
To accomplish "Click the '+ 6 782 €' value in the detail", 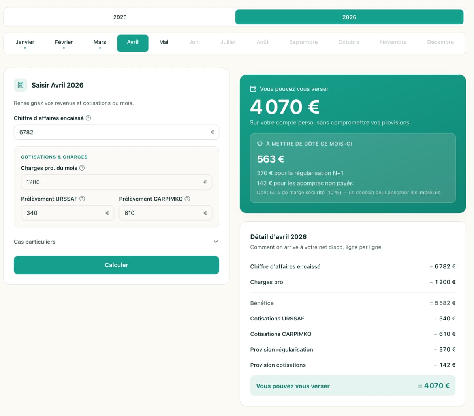I will coord(442,266).
